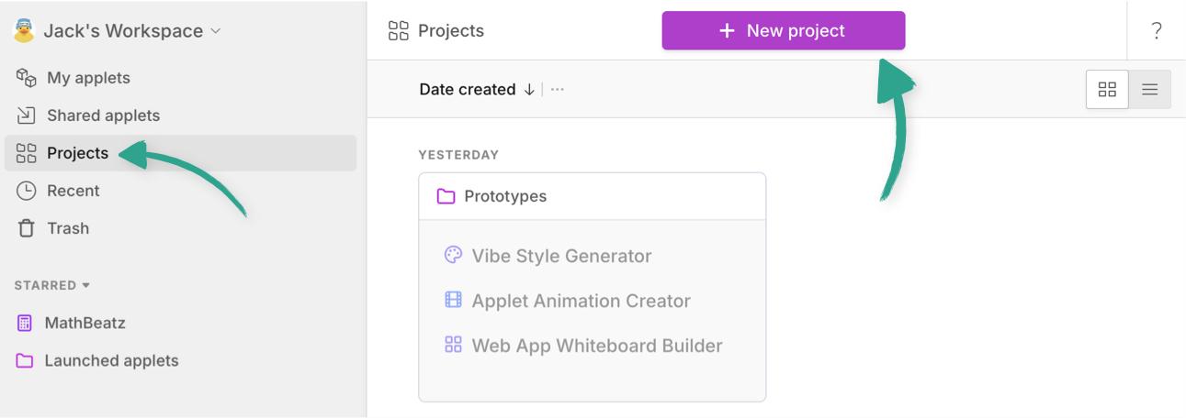Open Recent items in sidebar
Image resolution: width=1186 pixels, height=418 pixels.
click(73, 191)
